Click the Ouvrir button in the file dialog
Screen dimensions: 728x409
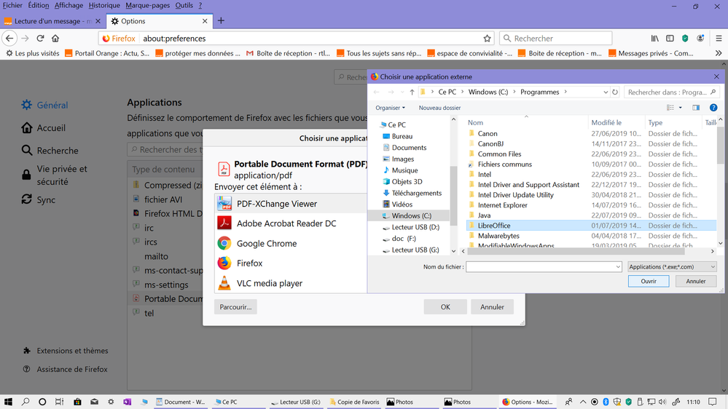(x=649, y=281)
